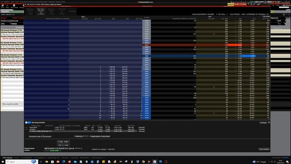Toggle the Strategy Builder switch

click(x=28, y=123)
